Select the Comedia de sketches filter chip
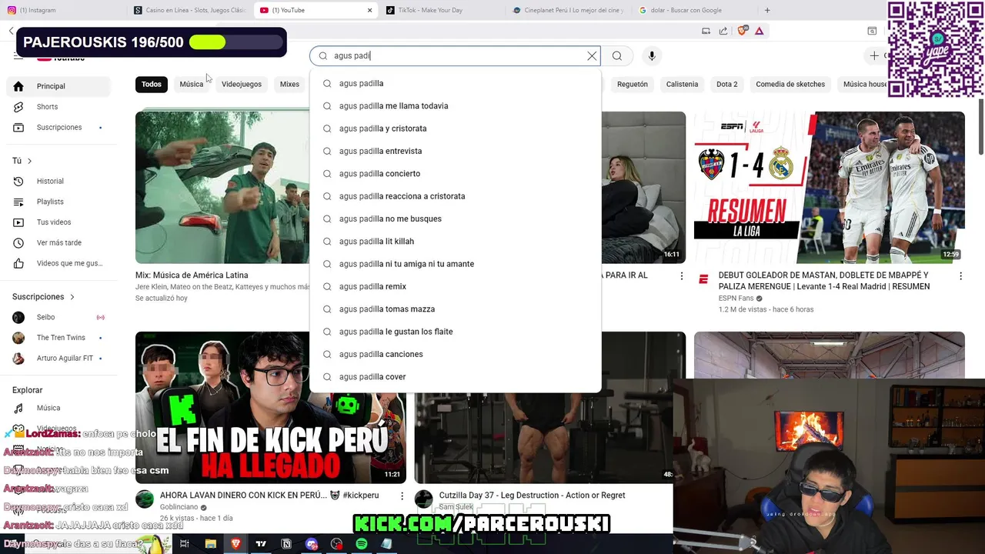This screenshot has height=554, width=985. click(x=790, y=84)
